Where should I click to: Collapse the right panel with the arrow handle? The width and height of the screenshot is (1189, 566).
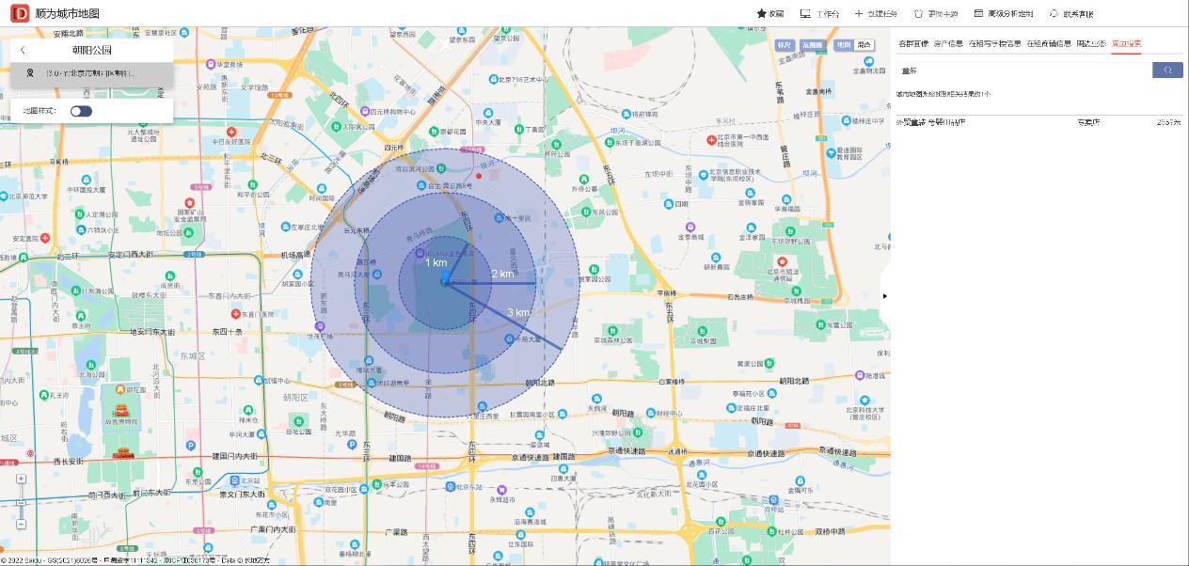(x=884, y=296)
